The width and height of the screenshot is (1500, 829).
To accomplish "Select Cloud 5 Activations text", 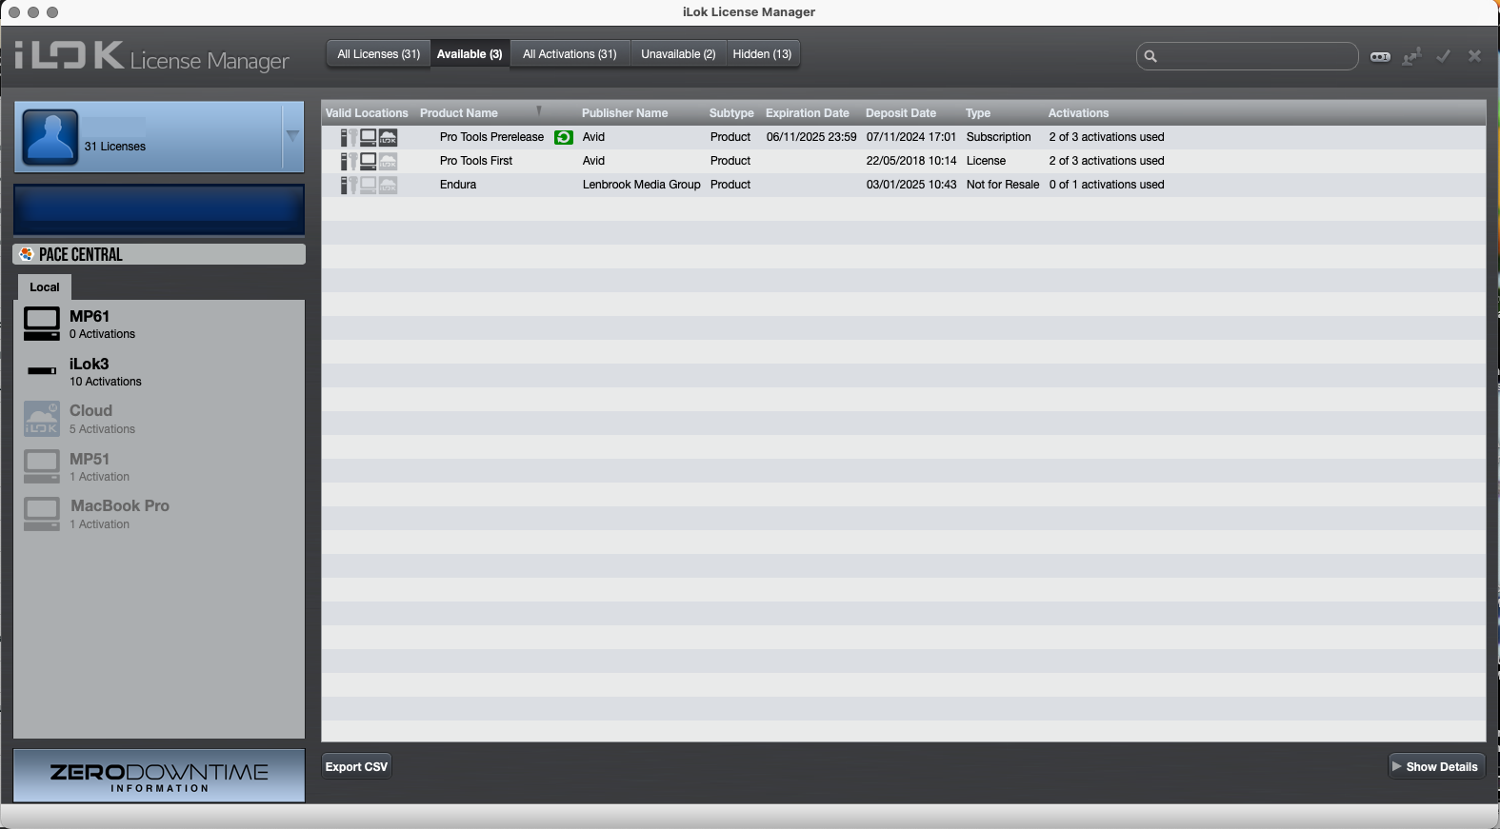I will pyautogui.click(x=102, y=419).
